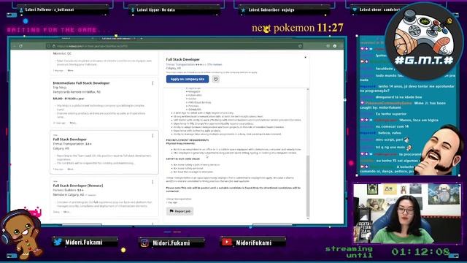467x263 pixels.
Task: Click the 'next pokemon 11:27' timer text
Action: click(298, 28)
